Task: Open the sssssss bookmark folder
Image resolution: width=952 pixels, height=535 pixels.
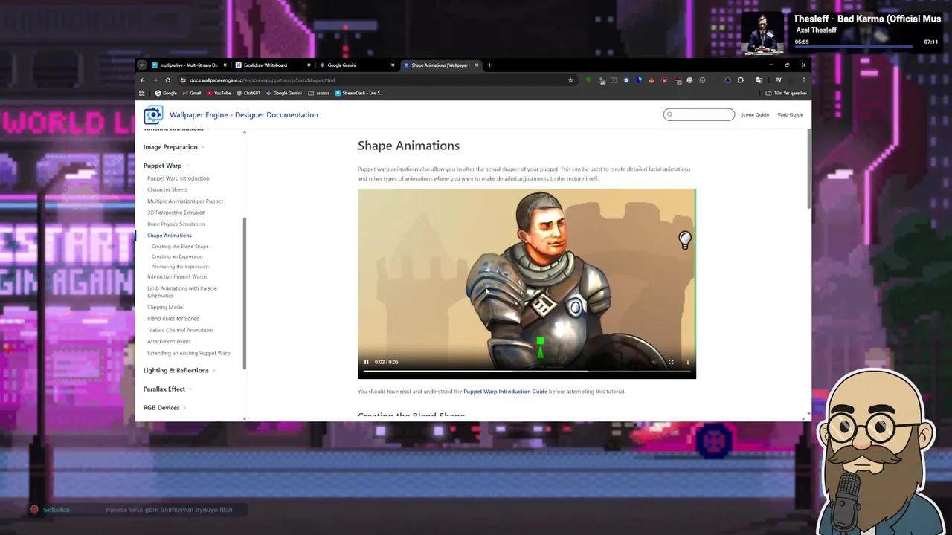Action: point(319,93)
